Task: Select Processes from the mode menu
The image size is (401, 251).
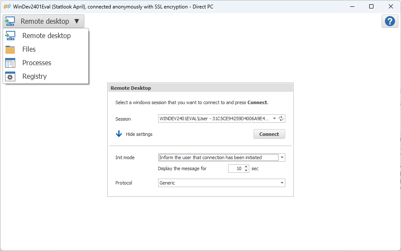Action: (x=37, y=63)
